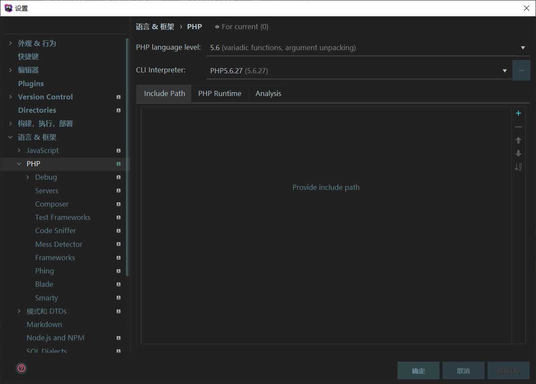Viewport: 536px width, 384px height.
Task: Click the 取消 button
Action: (x=464, y=371)
